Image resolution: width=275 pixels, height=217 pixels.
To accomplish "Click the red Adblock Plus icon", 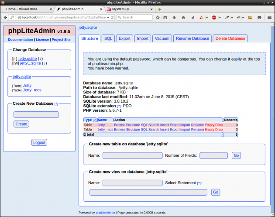I will point(214,17).
